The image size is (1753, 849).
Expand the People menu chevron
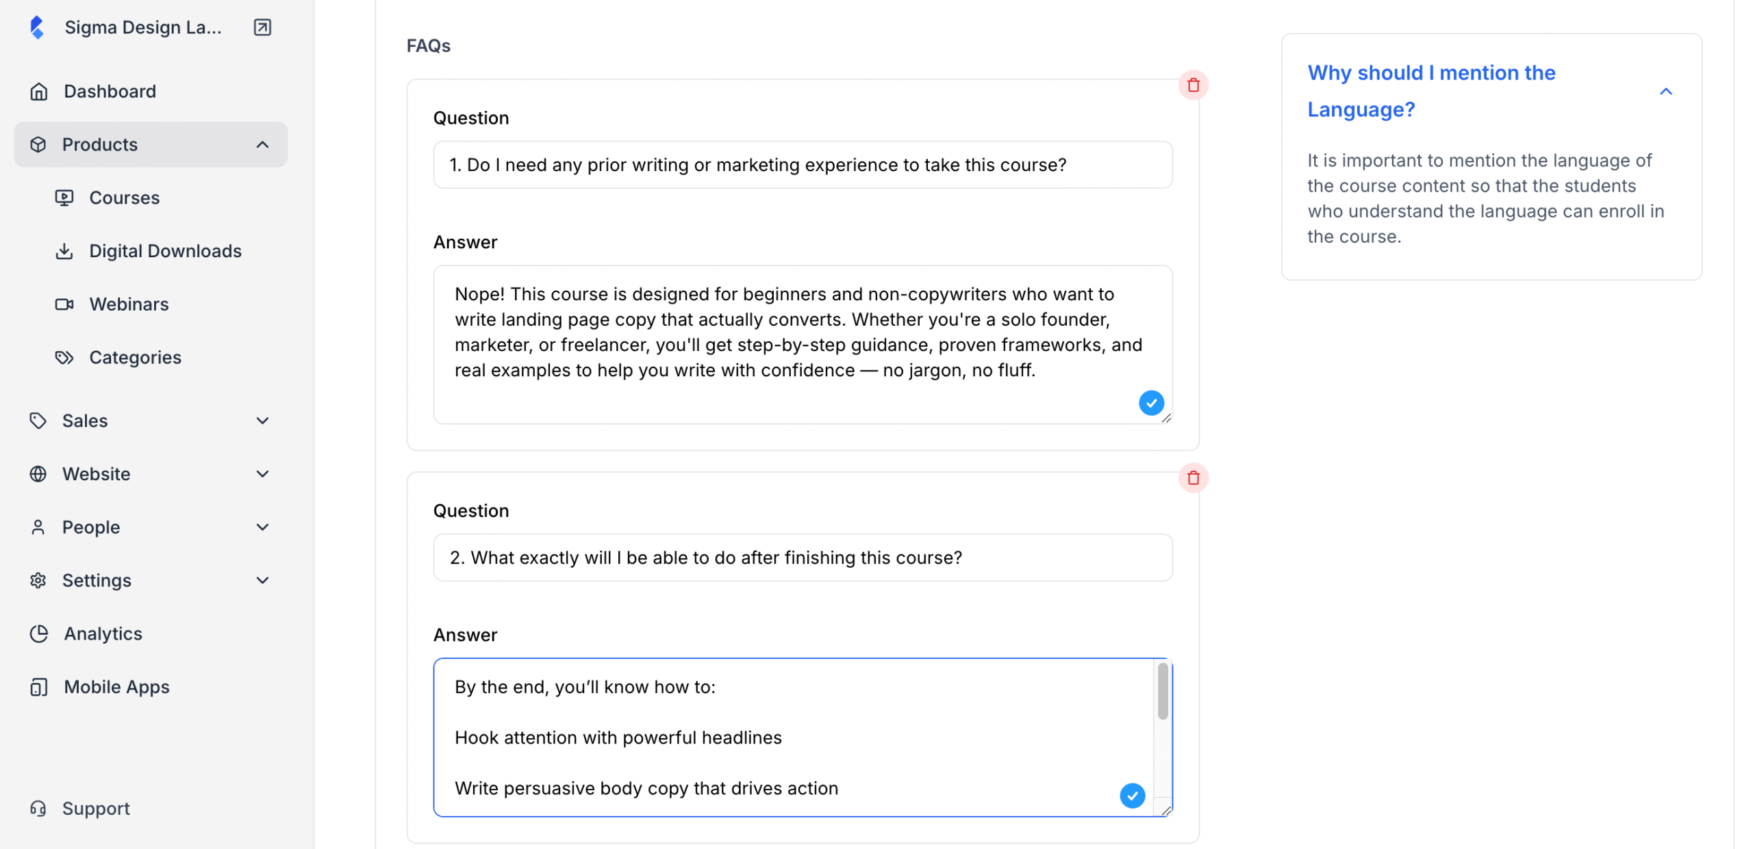[x=263, y=527]
